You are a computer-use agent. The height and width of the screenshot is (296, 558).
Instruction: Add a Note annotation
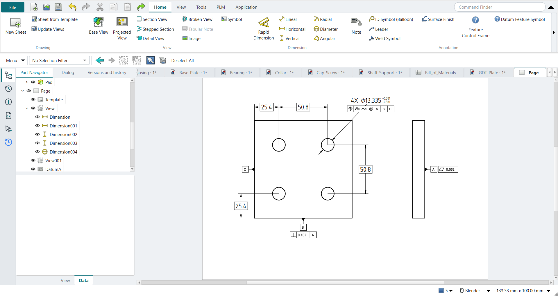[356, 26]
